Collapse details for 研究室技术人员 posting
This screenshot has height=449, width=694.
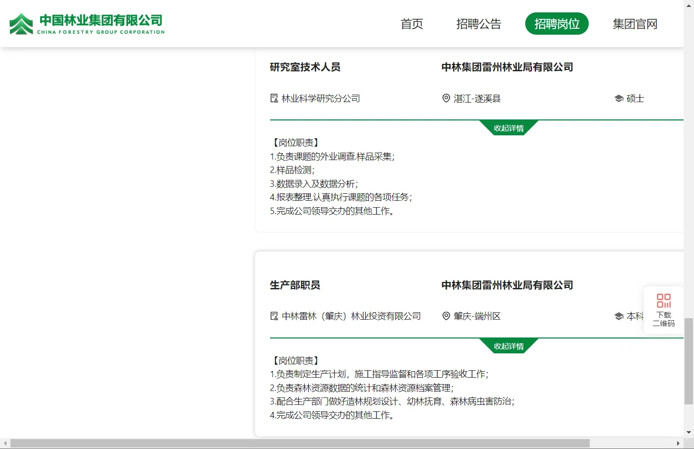click(509, 128)
